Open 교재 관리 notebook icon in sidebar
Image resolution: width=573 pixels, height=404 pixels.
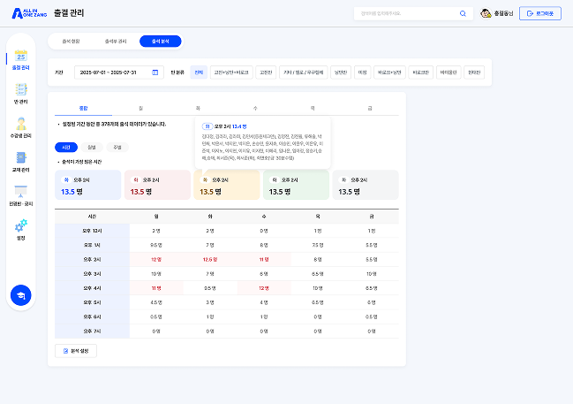pyautogui.click(x=21, y=157)
